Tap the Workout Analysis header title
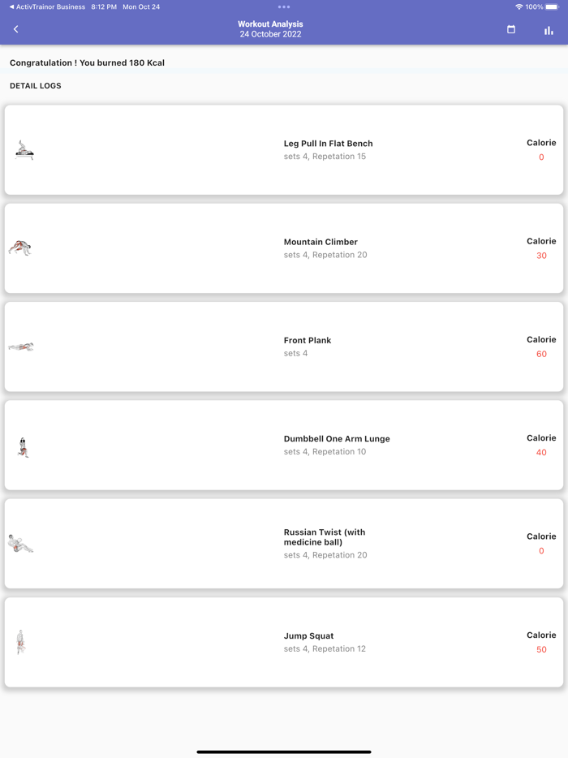 270,24
